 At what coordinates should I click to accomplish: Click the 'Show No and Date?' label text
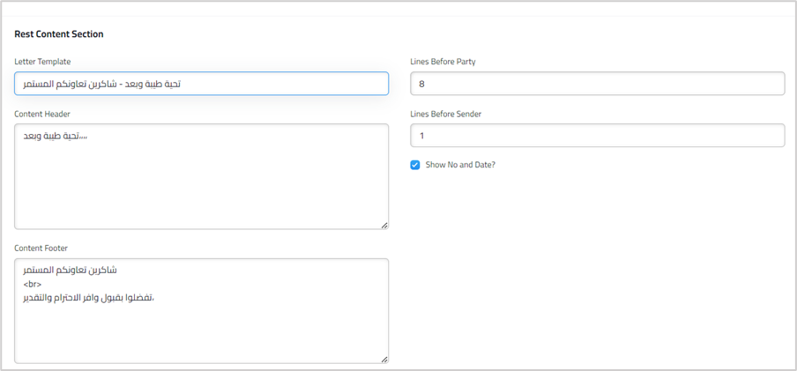click(460, 165)
